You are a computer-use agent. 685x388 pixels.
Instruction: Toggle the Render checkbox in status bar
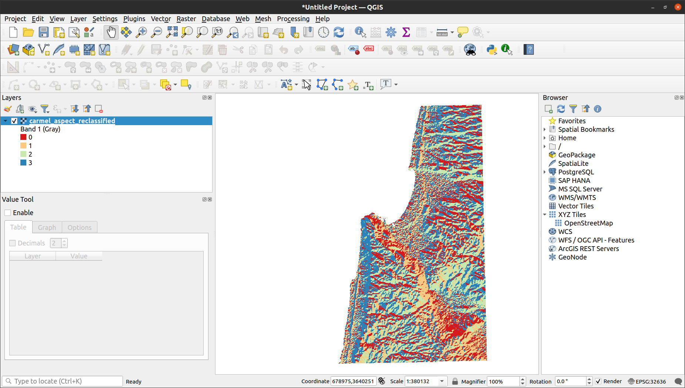pyautogui.click(x=598, y=381)
